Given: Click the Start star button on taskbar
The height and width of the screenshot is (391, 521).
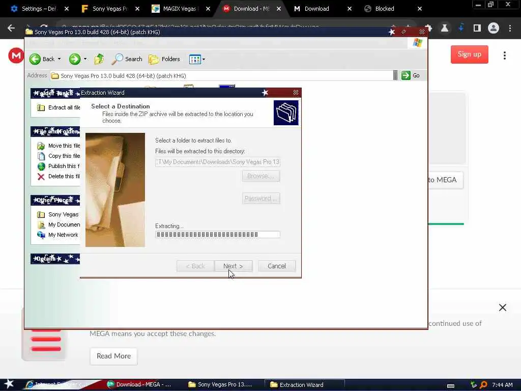Looking at the screenshot, I should (x=9, y=384).
